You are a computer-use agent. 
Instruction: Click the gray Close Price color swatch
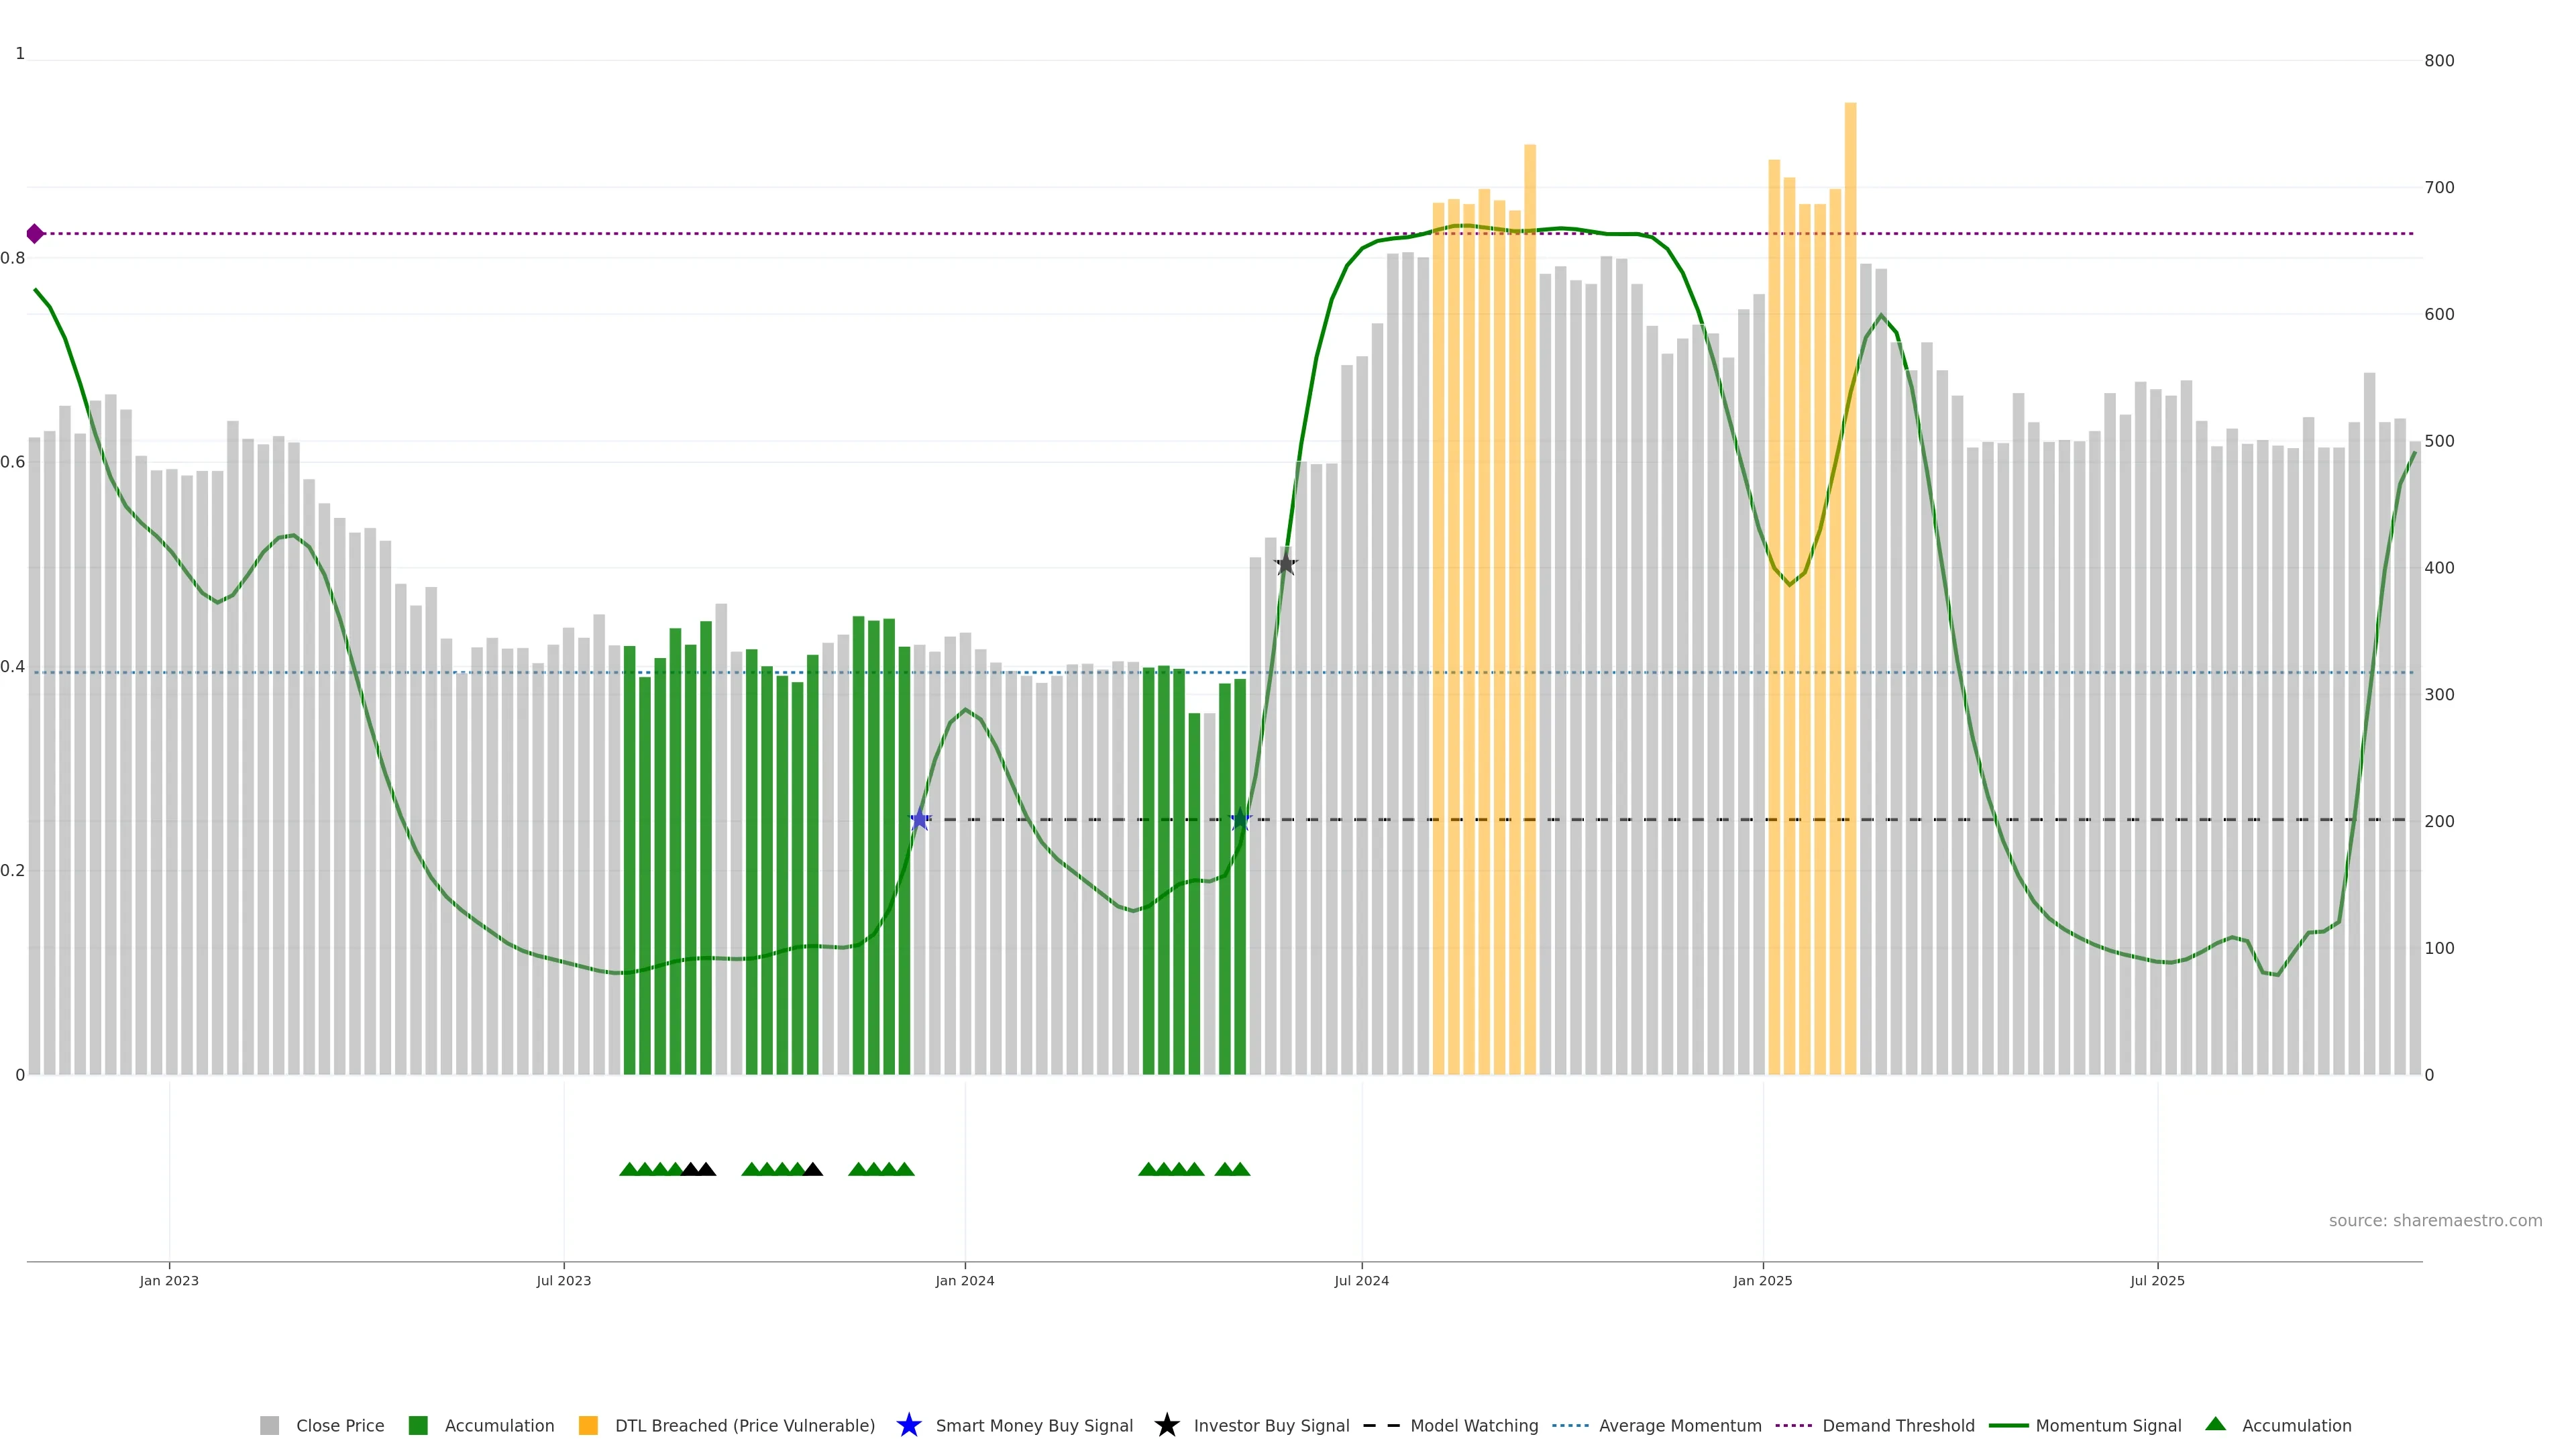point(269,1425)
